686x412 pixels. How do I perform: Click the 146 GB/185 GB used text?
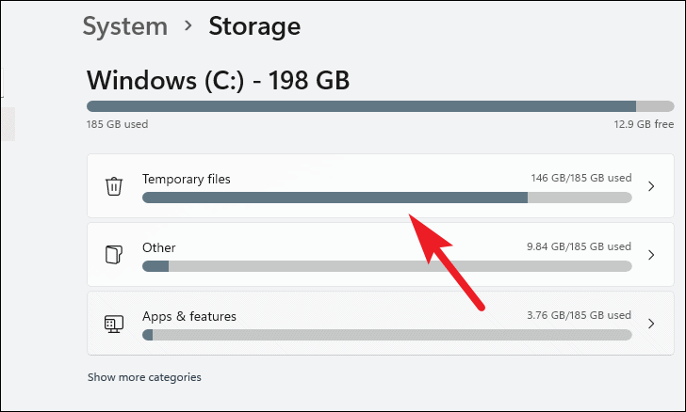click(x=580, y=178)
